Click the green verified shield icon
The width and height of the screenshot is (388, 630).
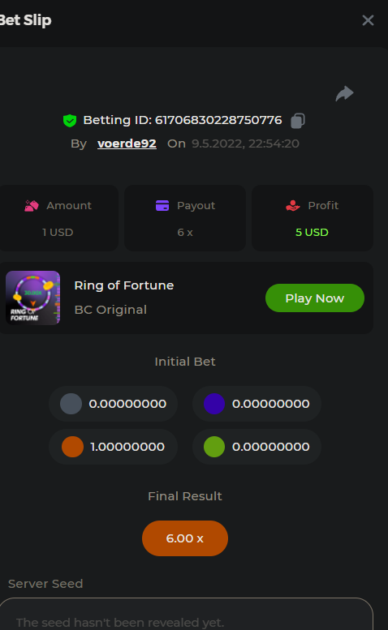(x=70, y=121)
